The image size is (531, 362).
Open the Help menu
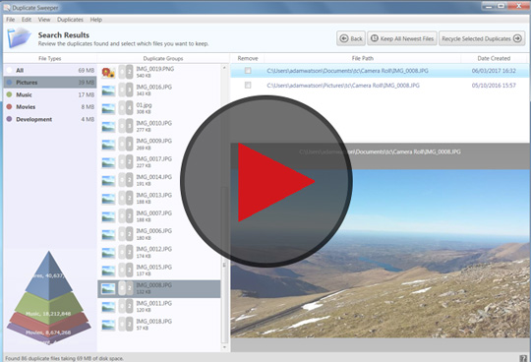(x=95, y=20)
